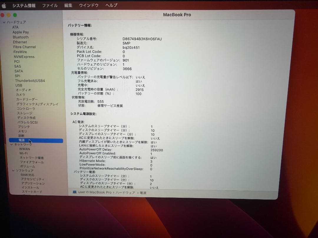This screenshot has width=318, height=238.
Task: Collapse the ネットワーク disclosure triangle
Action: pyautogui.click(x=12, y=144)
